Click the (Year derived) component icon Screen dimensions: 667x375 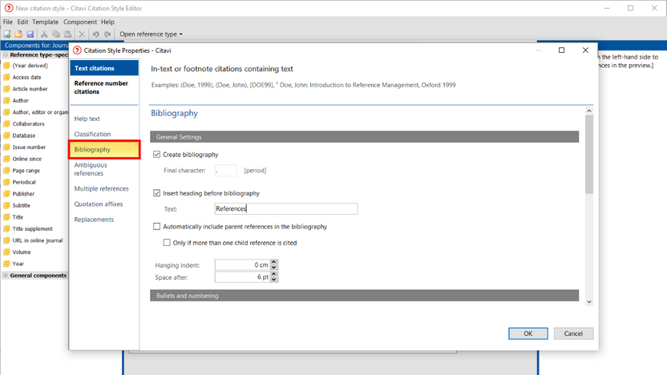pos(6,66)
